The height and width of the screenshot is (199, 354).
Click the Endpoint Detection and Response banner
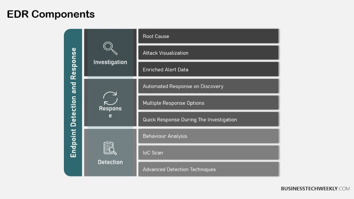tap(73, 102)
